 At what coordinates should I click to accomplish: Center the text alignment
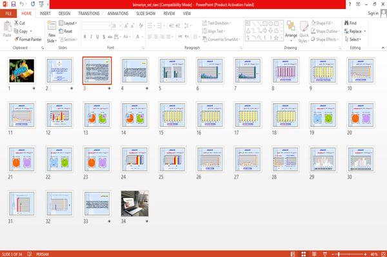155,37
